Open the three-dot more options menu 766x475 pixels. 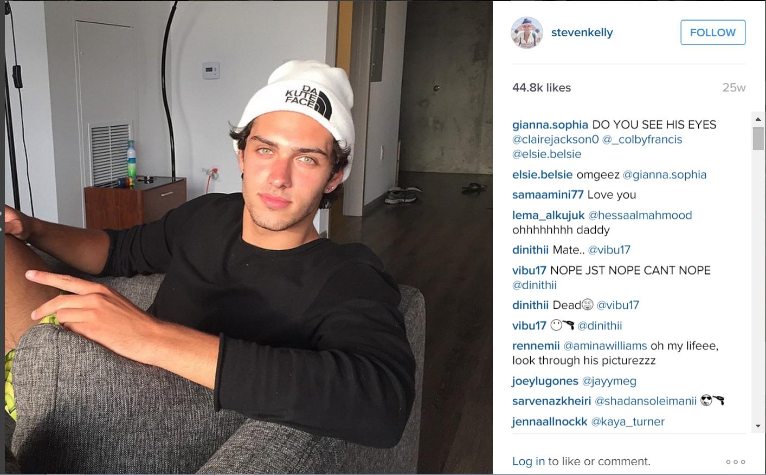736,461
